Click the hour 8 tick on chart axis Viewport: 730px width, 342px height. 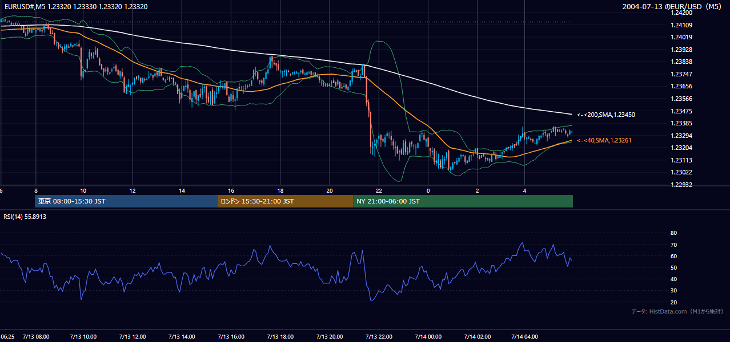[36, 190]
